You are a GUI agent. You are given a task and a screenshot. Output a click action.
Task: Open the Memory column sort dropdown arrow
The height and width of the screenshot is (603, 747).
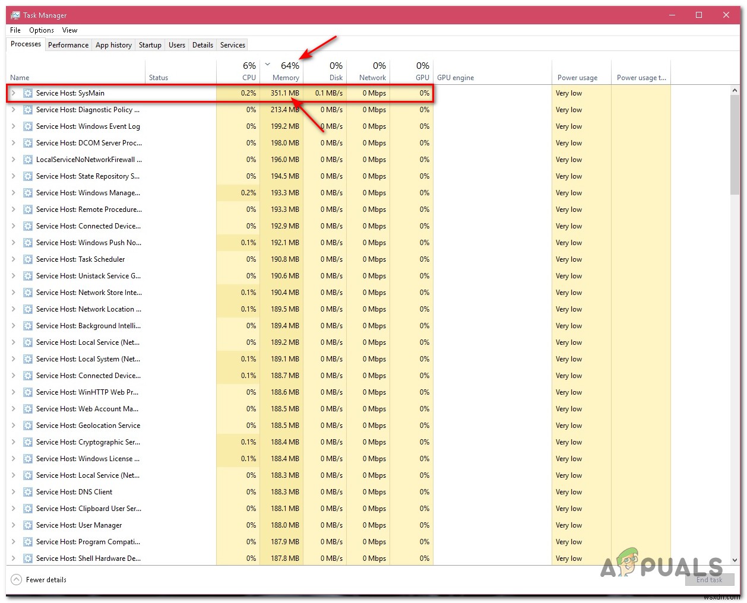pos(268,65)
